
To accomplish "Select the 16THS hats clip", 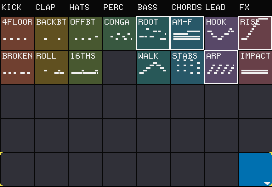I will click(x=85, y=67).
